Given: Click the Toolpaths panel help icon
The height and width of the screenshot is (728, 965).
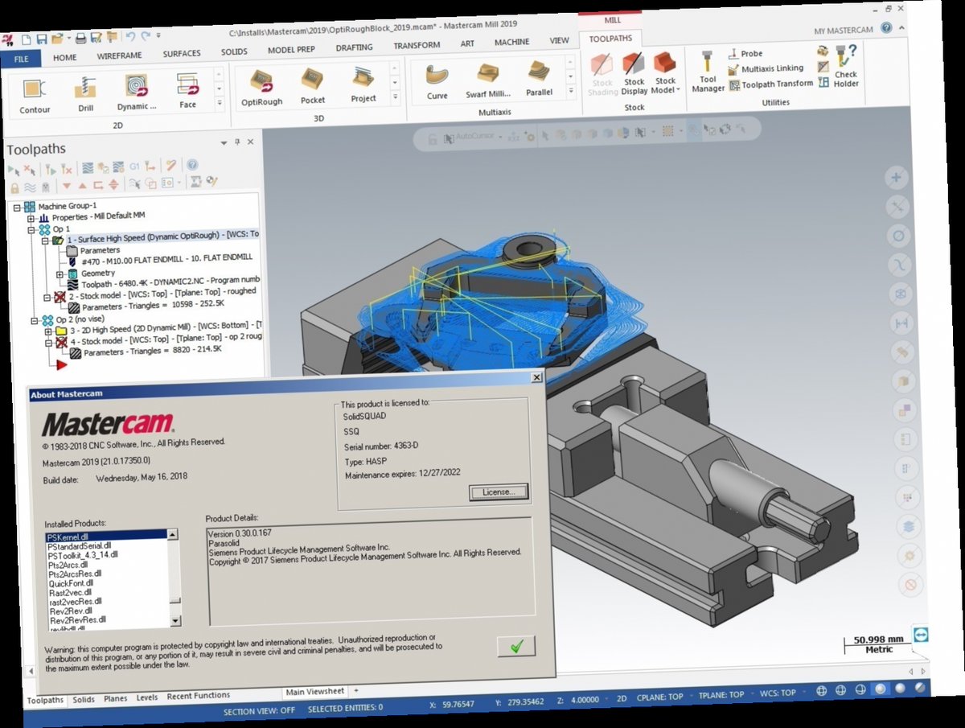Looking at the screenshot, I should point(191,167).
